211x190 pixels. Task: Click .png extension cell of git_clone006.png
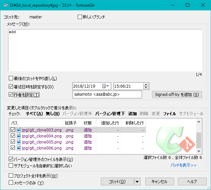click(x=69, y=148)
